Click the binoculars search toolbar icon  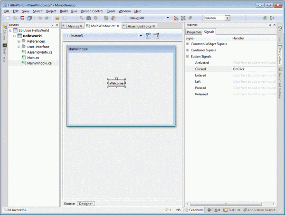[x=89, y=18]
